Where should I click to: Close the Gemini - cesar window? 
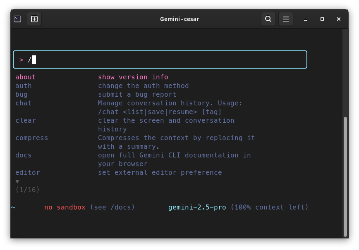339,19
